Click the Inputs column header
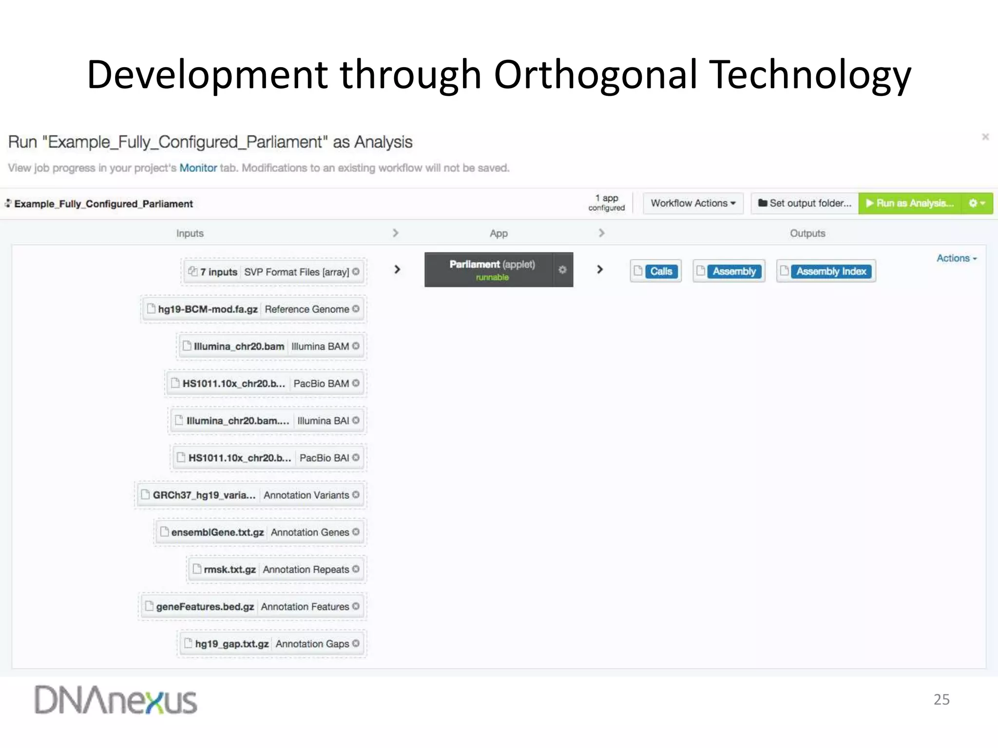 [x=190, y=233]
